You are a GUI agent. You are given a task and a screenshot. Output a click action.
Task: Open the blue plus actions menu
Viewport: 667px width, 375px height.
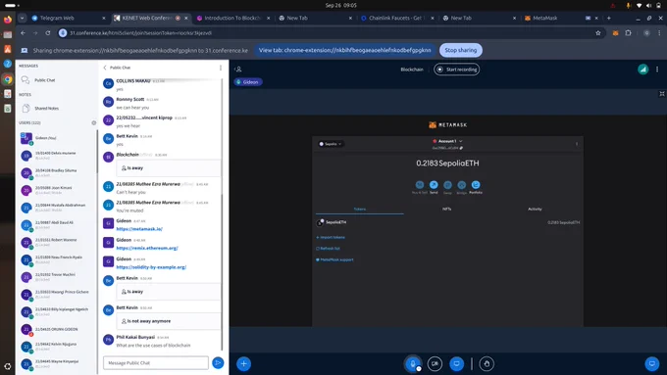[x=243, y=364]
